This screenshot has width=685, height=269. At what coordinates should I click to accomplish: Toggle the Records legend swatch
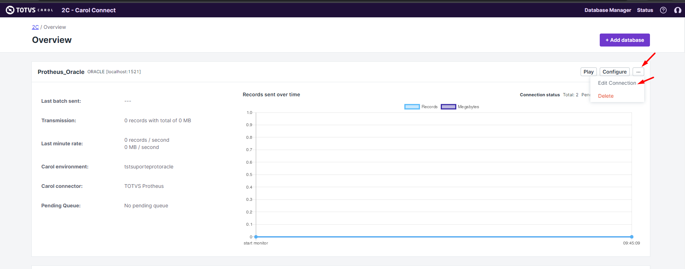pos(412,107)
